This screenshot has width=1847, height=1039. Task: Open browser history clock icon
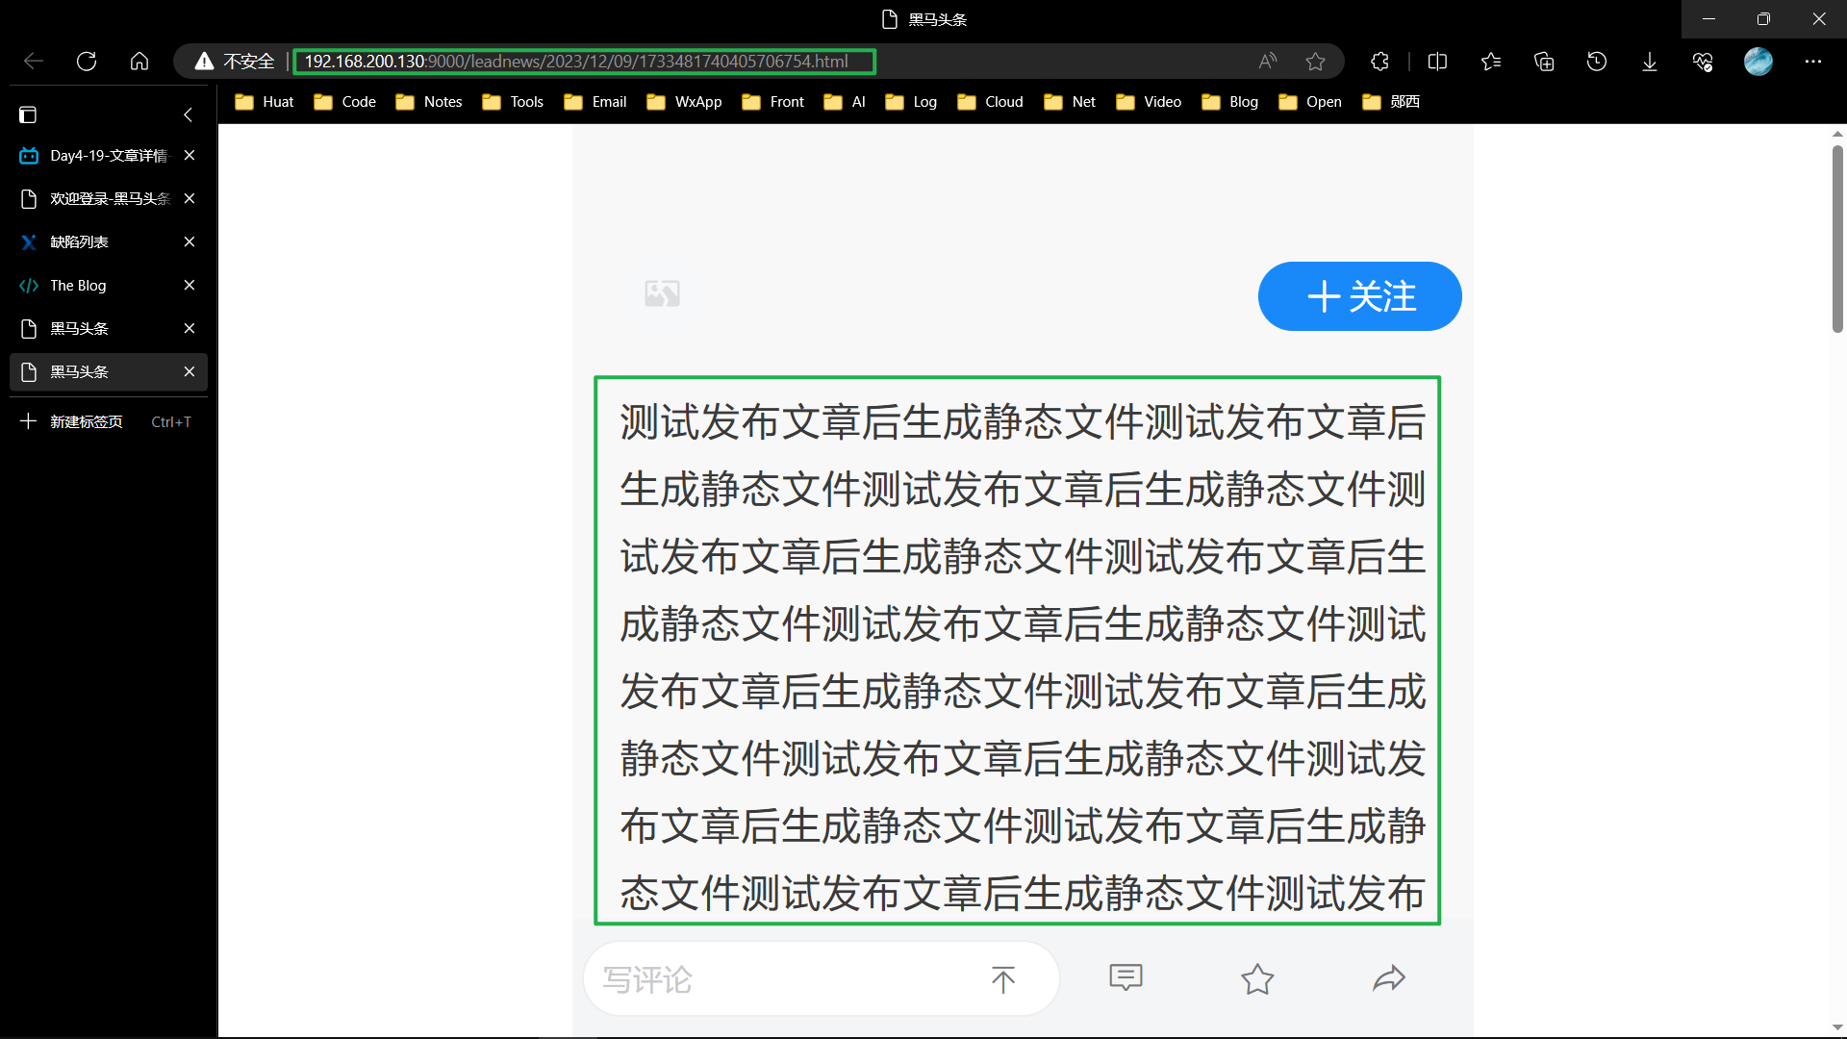1596,62
